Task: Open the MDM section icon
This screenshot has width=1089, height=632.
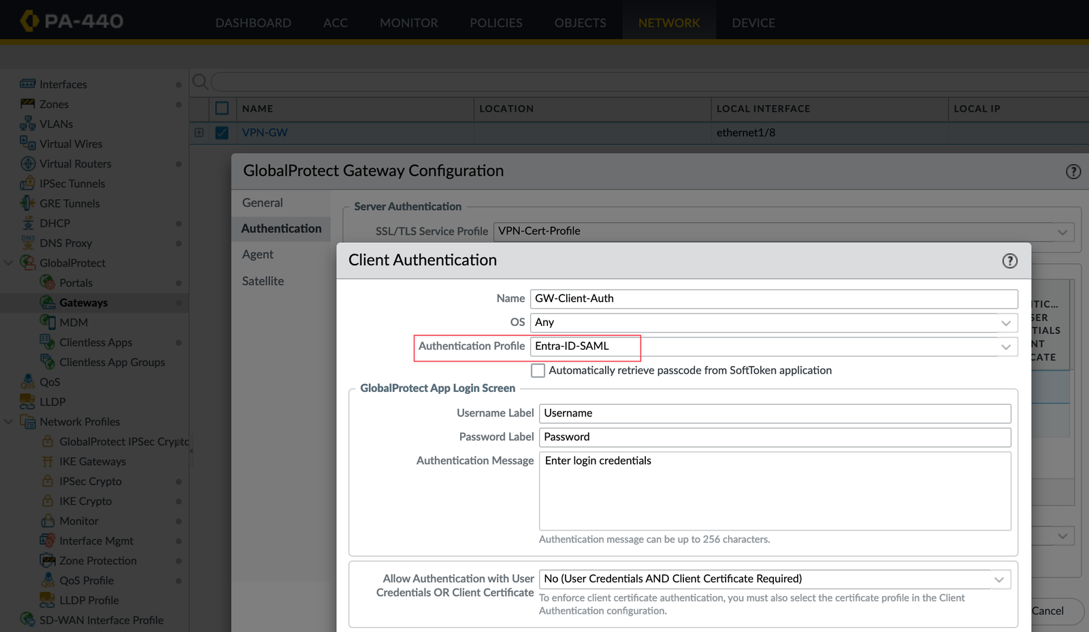Action: (48, 322)
